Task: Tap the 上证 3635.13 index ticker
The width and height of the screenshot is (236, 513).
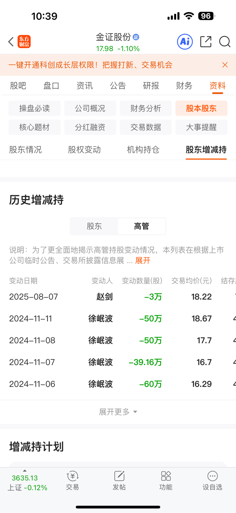Action: pyautogui.click(x=27, y=483)
